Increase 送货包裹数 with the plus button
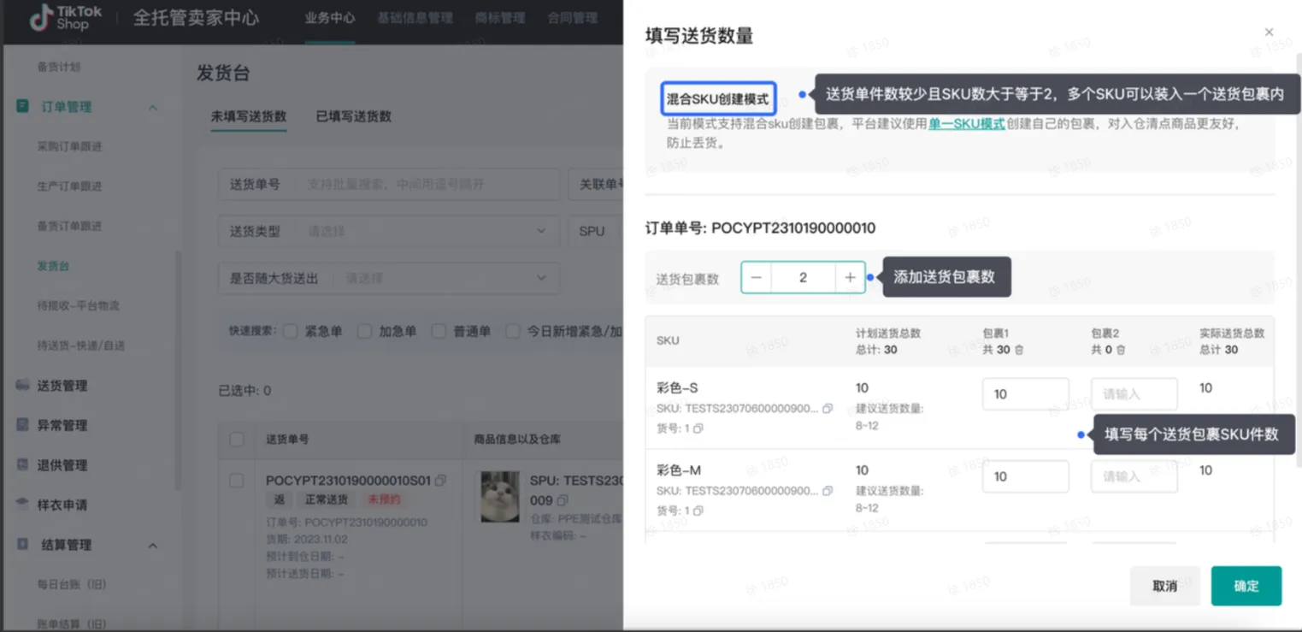Viewport: 1302px width, 632px height. coord(850,278)
